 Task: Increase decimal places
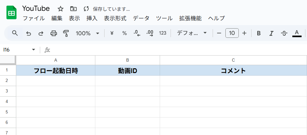coord(150,33)
